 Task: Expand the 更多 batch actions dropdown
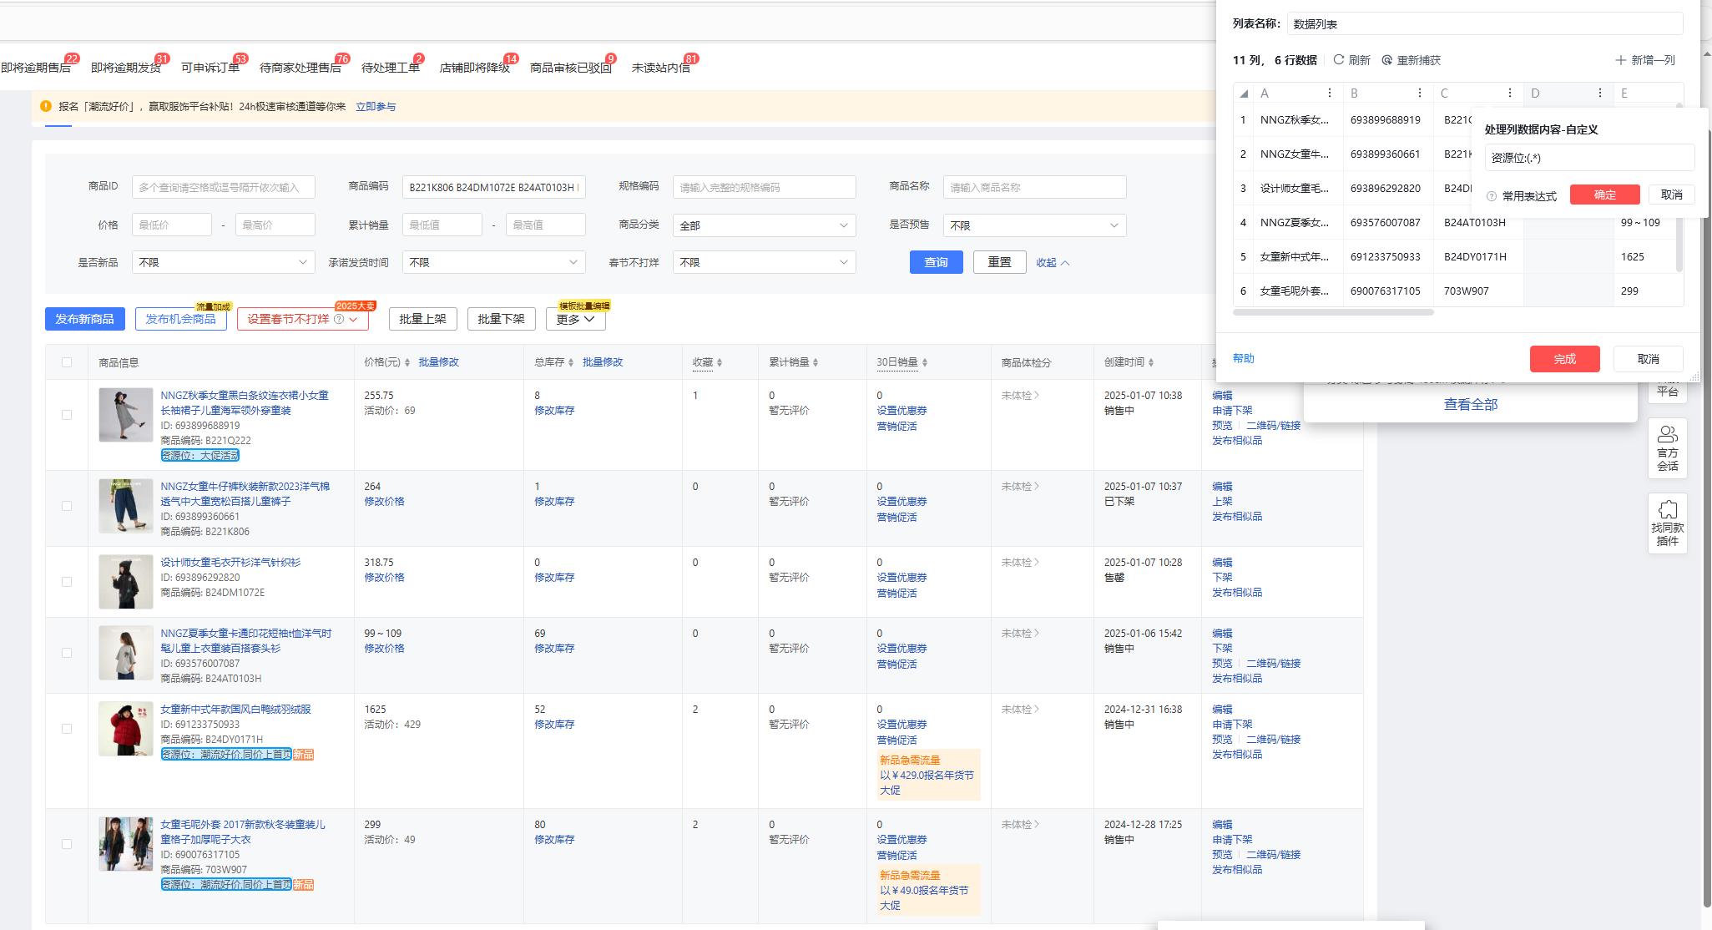(x=575, y=319)
